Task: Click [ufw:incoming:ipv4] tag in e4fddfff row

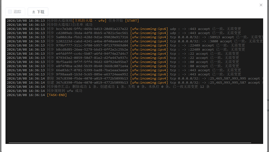Action: pos(149,54)
